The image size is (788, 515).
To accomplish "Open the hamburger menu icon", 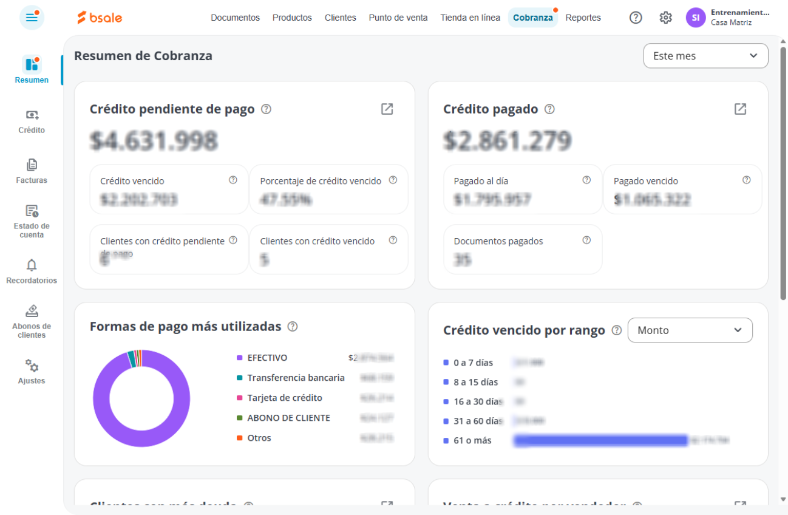I will coord(32,18).
